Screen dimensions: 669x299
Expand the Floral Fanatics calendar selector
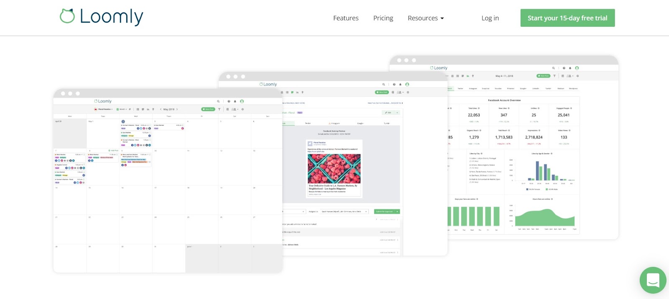point(104,109)
